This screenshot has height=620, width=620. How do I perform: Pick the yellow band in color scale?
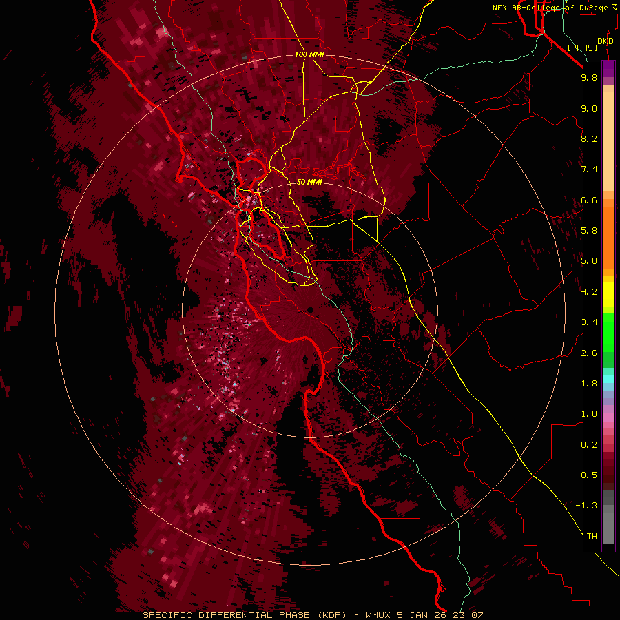tap(608, 294)
